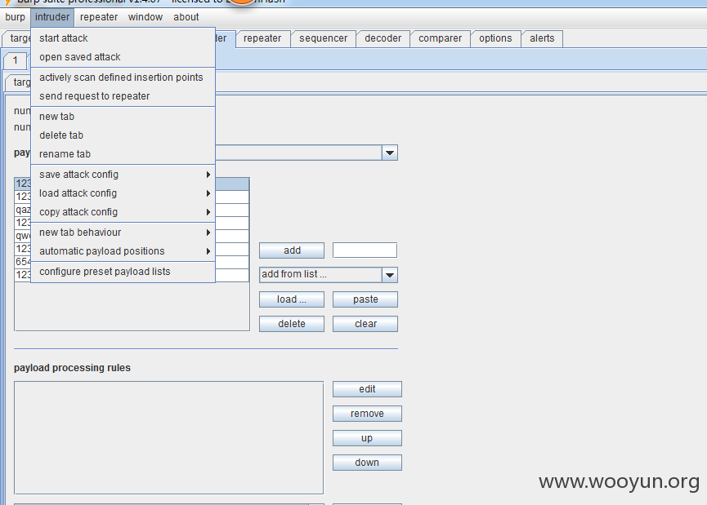Select intruder attack tab 1
The image size is (707, 505).
pyautogui.click(x=16, y=60)
